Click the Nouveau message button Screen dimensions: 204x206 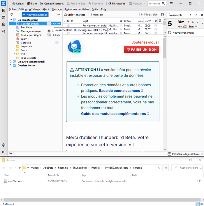tap(35, 15)
